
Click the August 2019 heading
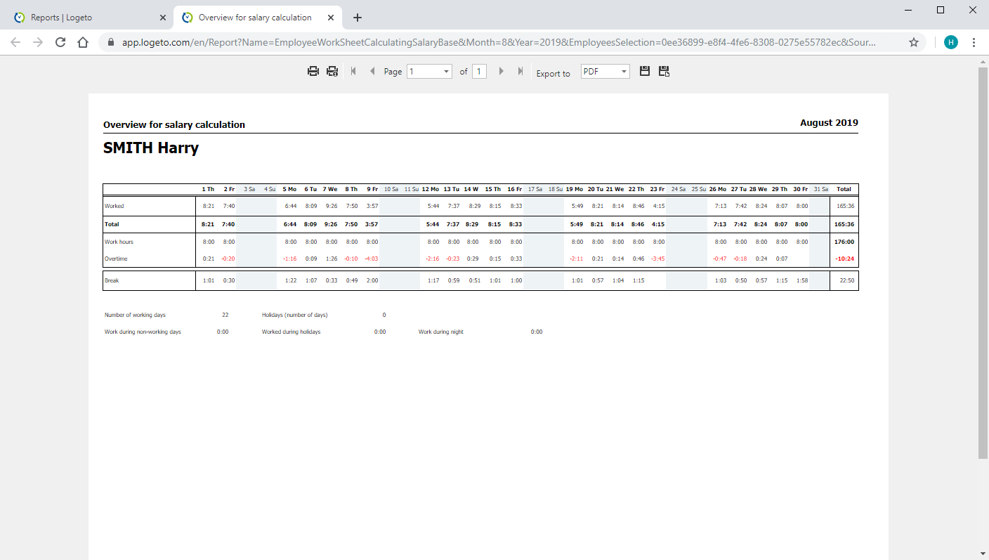point(829,122)
